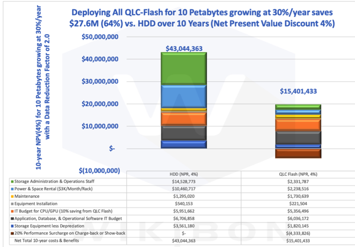Click the Storage Equipment less Depreciation label
Viewport: 355px width, 247px height.
50,226
